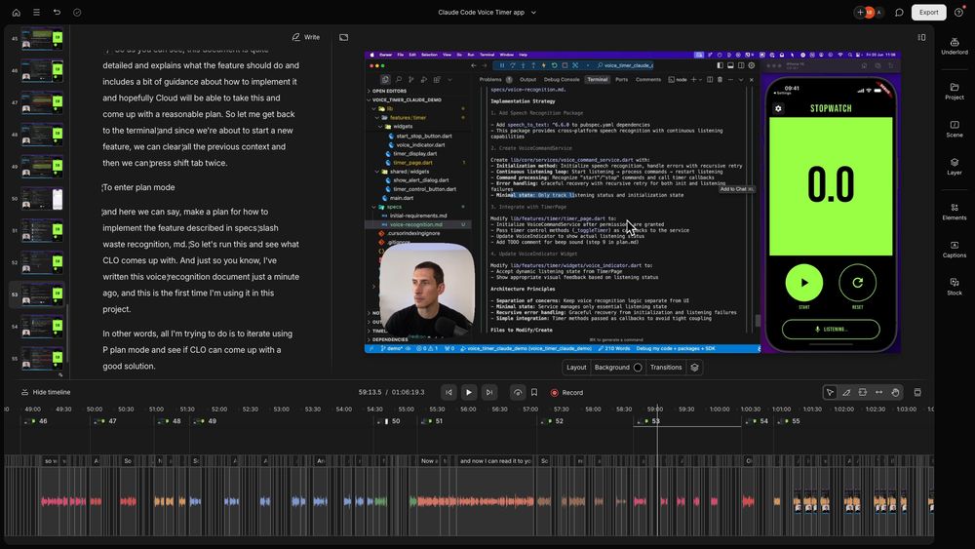Open the Scene properties panel

pos(955,129)
